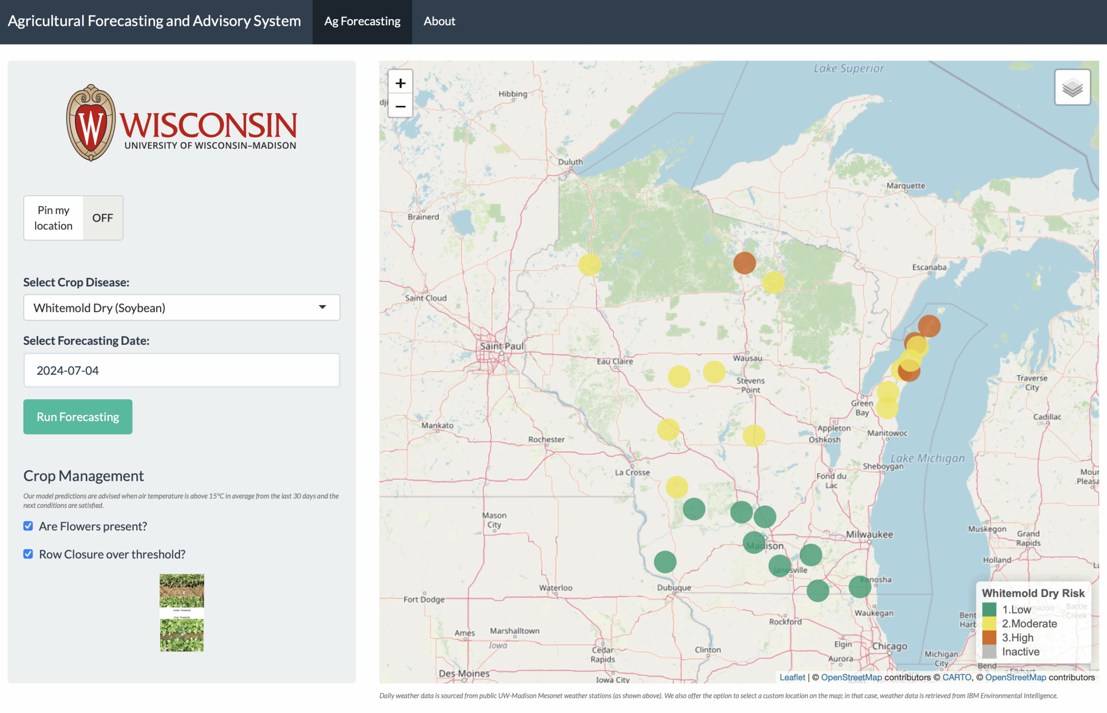1107x713 pixels.
Task: Select the green marker north of Dubuque
Action: tap(665, 562)
